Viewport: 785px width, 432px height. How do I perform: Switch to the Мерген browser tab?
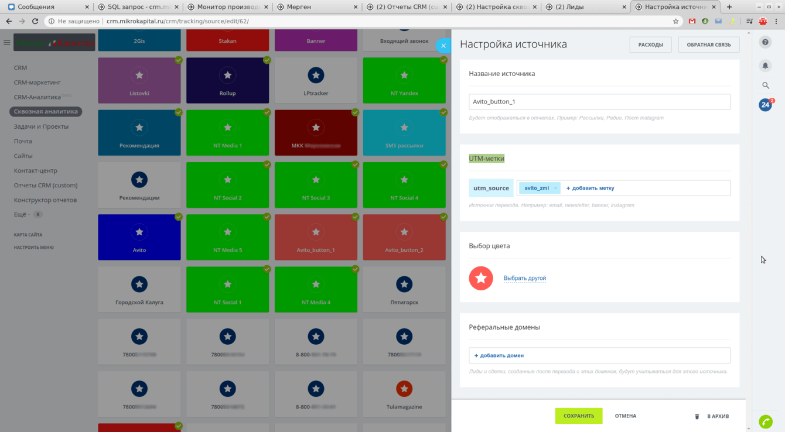pos(316,7)
